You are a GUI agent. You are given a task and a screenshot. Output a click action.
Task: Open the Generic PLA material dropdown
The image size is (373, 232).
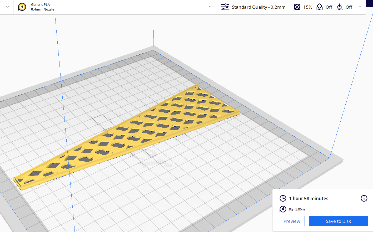[x=210, y=7]
